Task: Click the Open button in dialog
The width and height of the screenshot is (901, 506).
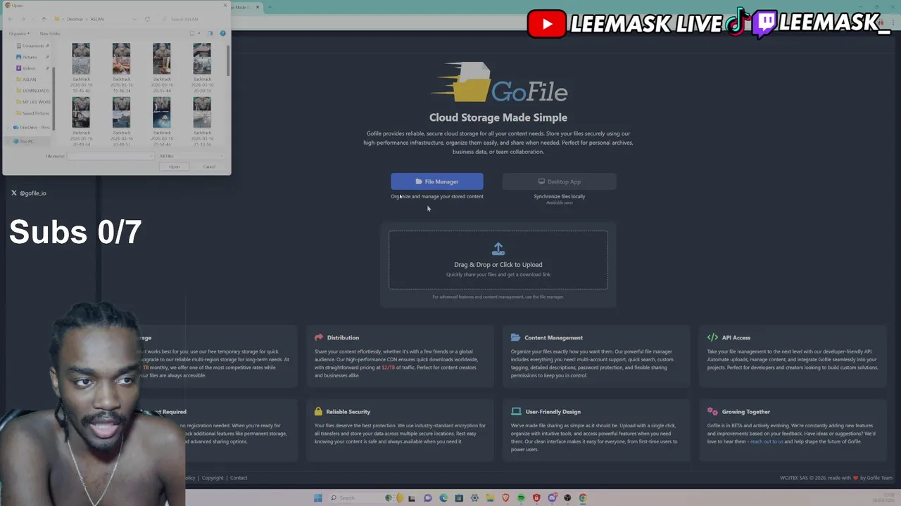Action: (175, 167)
